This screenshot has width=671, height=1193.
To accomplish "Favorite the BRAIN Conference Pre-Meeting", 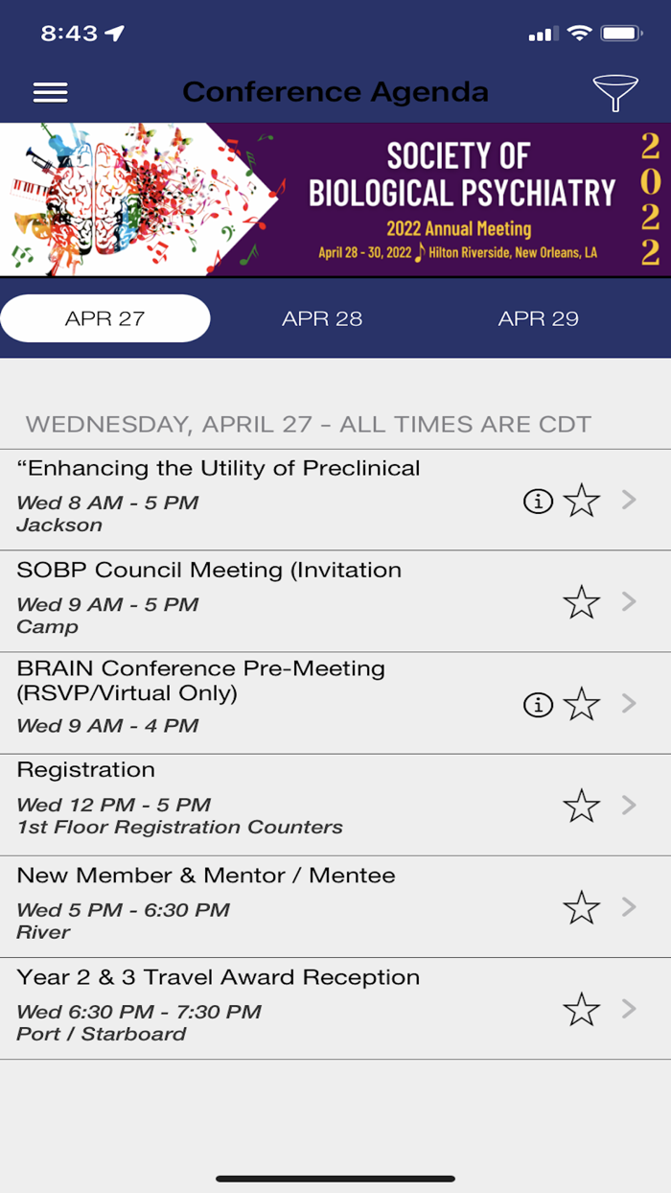I will [582, 705].
